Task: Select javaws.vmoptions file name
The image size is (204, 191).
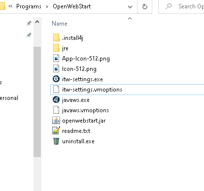Action: (85, 110)
